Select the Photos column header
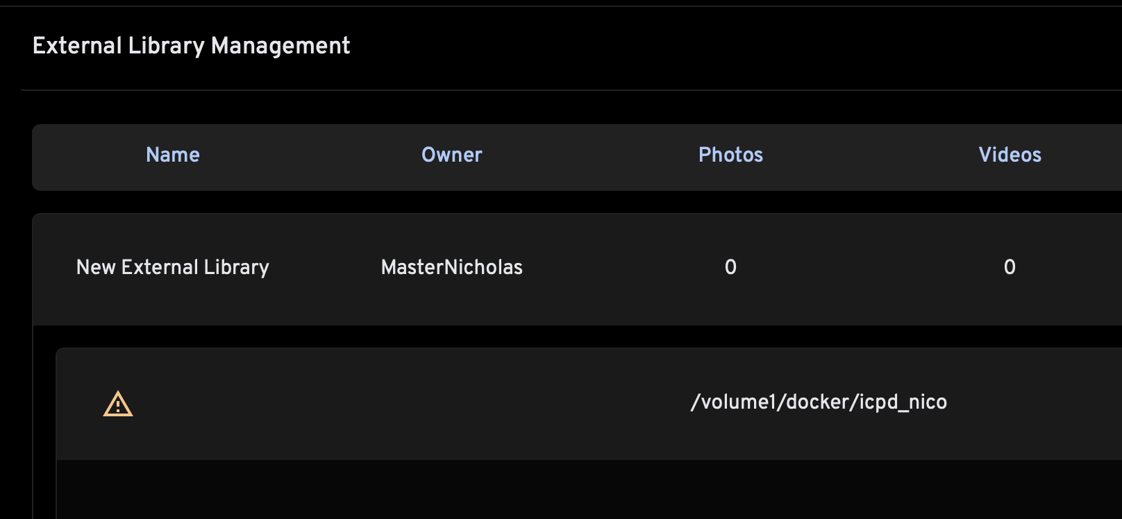Image resolution: width=1122 pixels, height=519 pixels. click(x=730, y=155)
